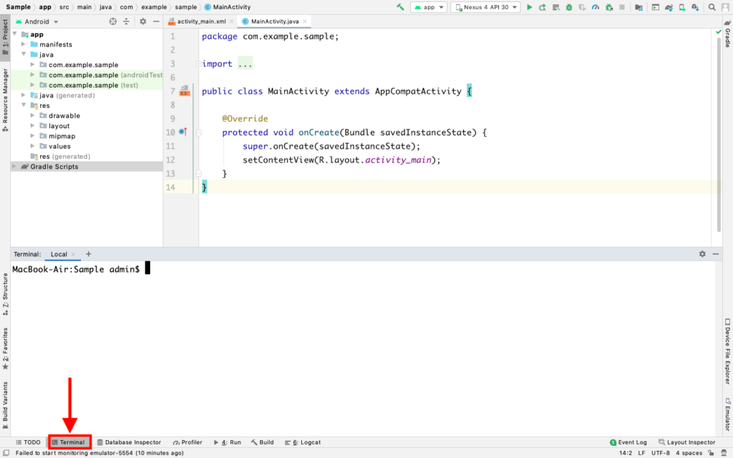Start debugging with the Debug icon

pos(569,6)
